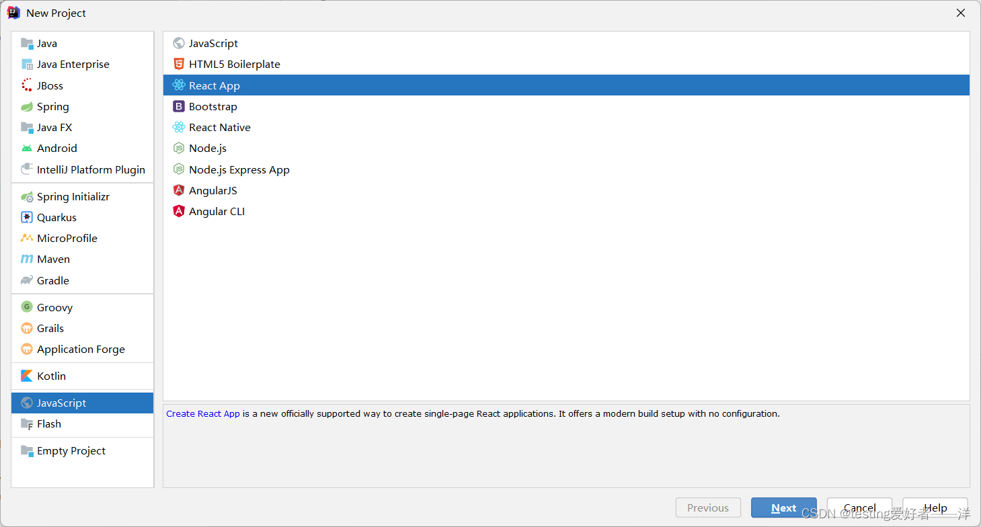This screenshot has width=981, height=527.
Task: Click the React Native atom icon
Action: click(x=179, y=128)
